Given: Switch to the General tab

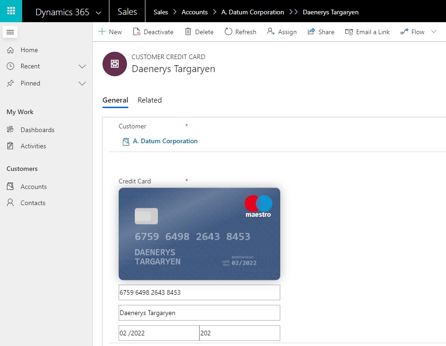Looking at the screenshot, I should point(115,100).
